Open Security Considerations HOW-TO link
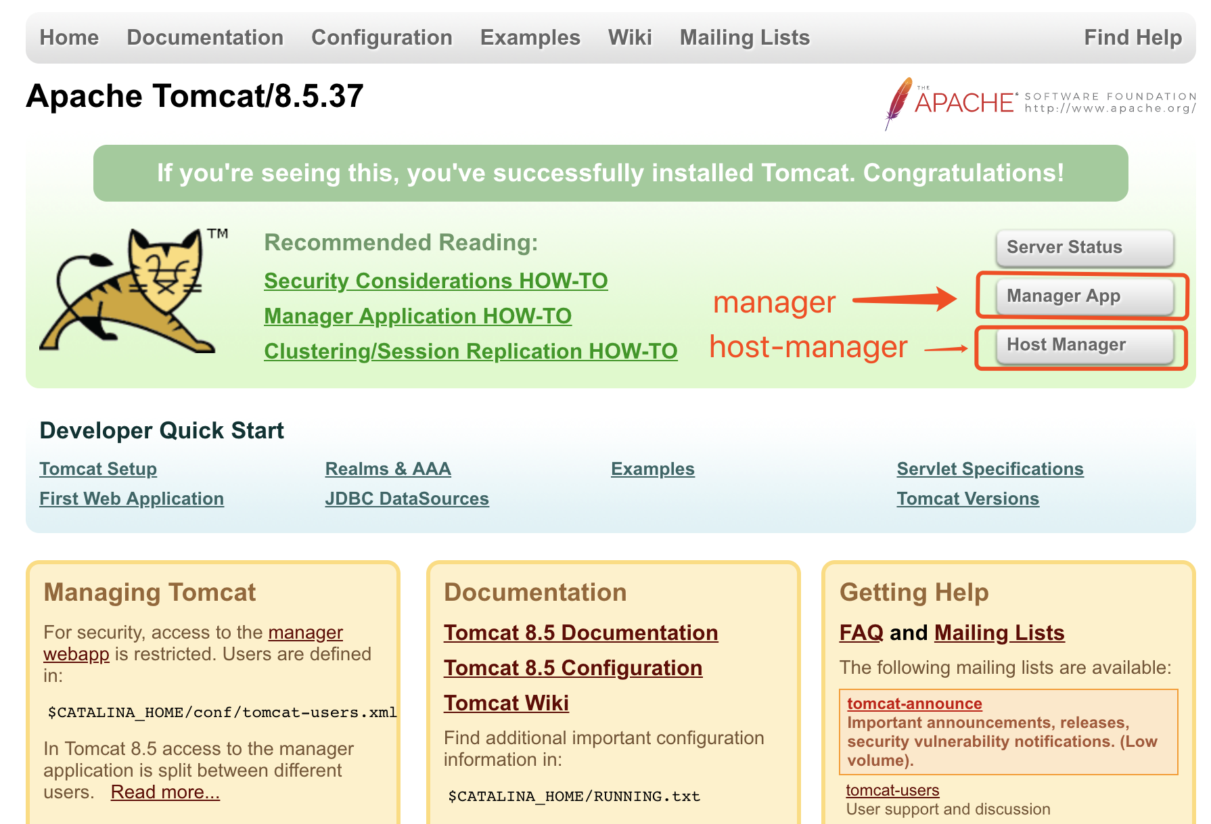 click(436, 281)
